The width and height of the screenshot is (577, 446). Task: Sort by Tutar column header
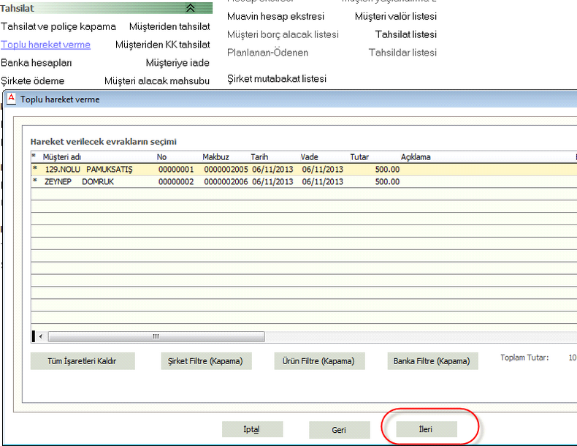point(359,156)
